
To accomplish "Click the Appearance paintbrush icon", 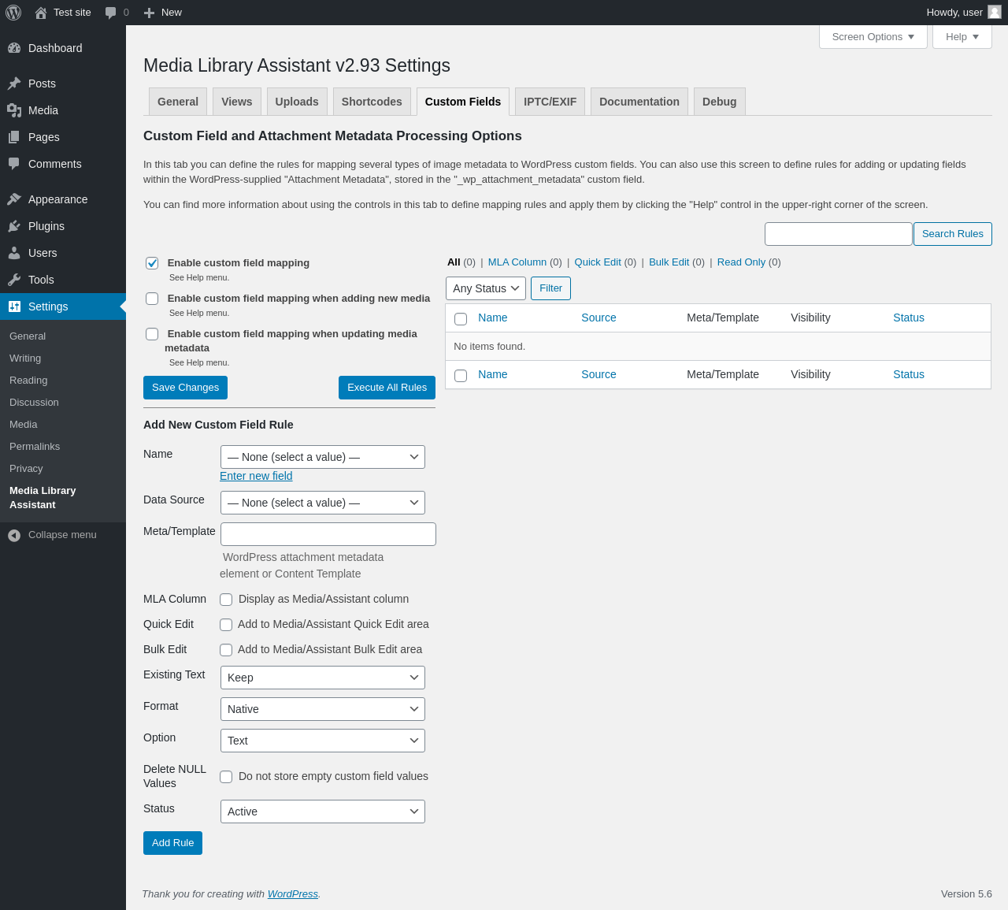I will pyautogui.click(x=14, y=199).
